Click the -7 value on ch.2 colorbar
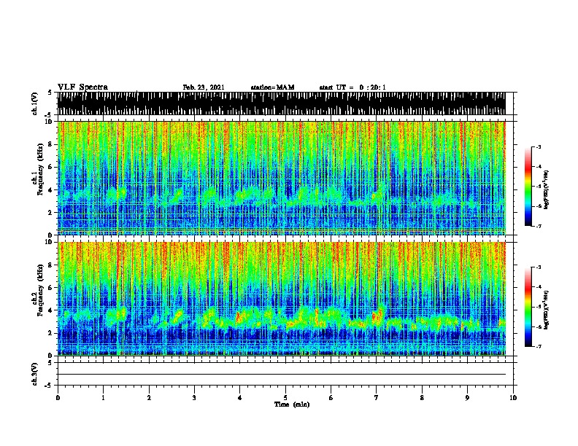The width and height of the screenshot is (578, 446). tap(538, 347)
